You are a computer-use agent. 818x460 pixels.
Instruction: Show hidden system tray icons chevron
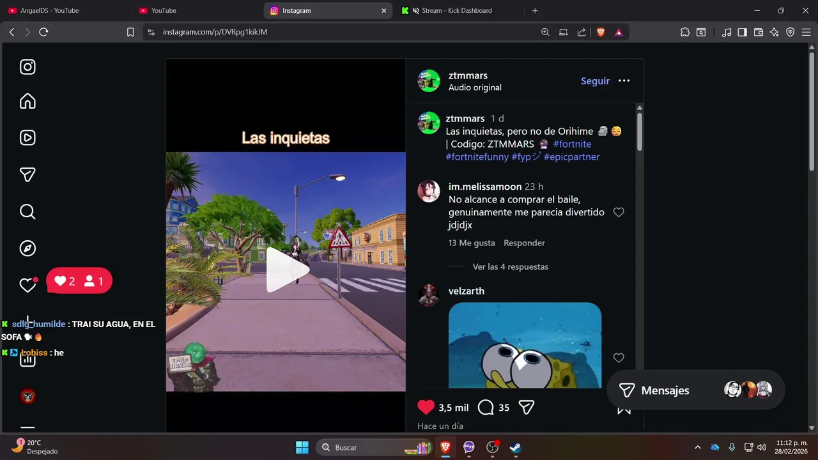point(697,447)
